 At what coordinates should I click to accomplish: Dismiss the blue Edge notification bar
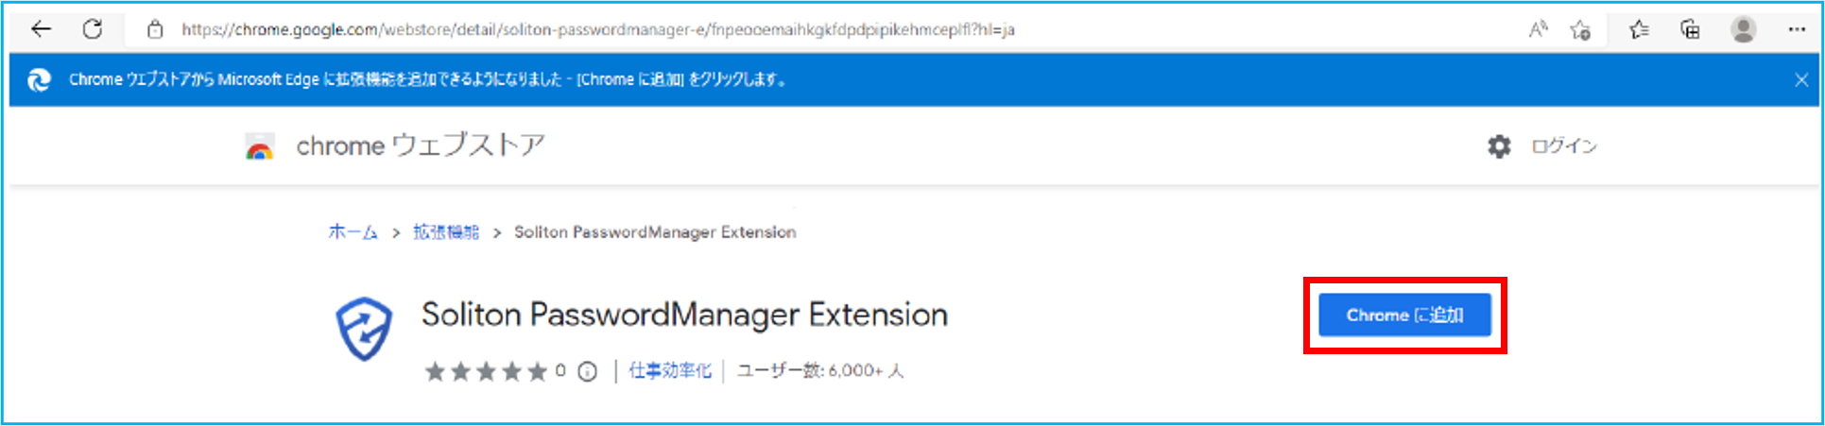pos(1800,80)
